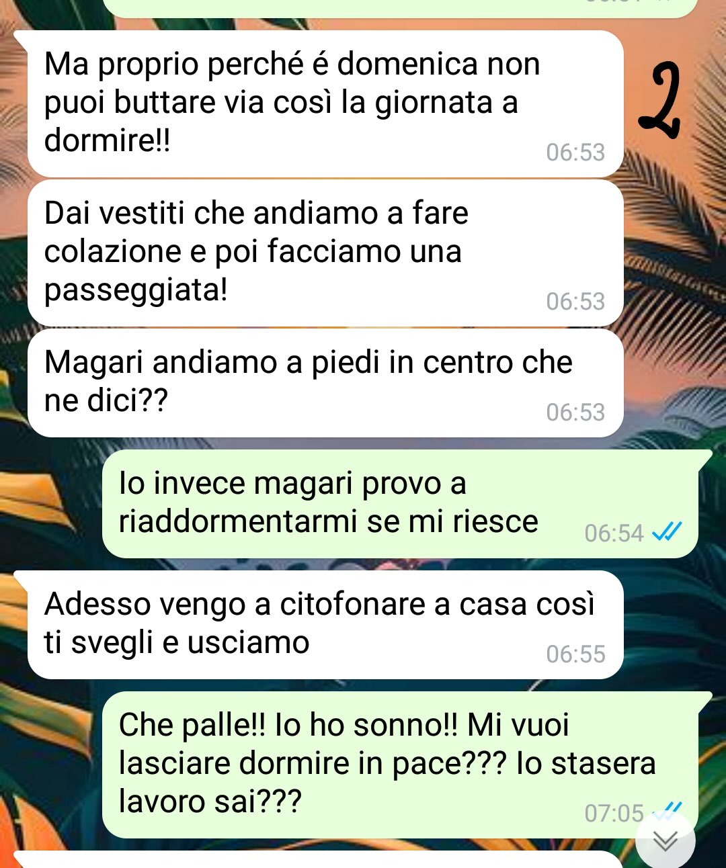Select the message 'Ma proprio perché é domenica'
This screenshot has height=868, width=726.
(x=325, y=104)
